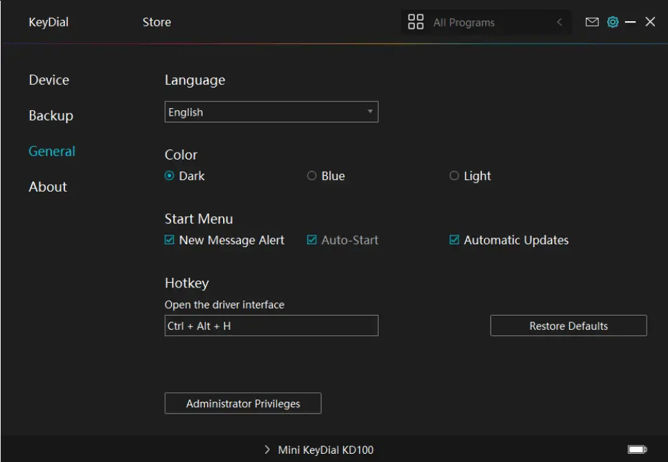Minimize the KeyDial window

(x=630, y=22)
